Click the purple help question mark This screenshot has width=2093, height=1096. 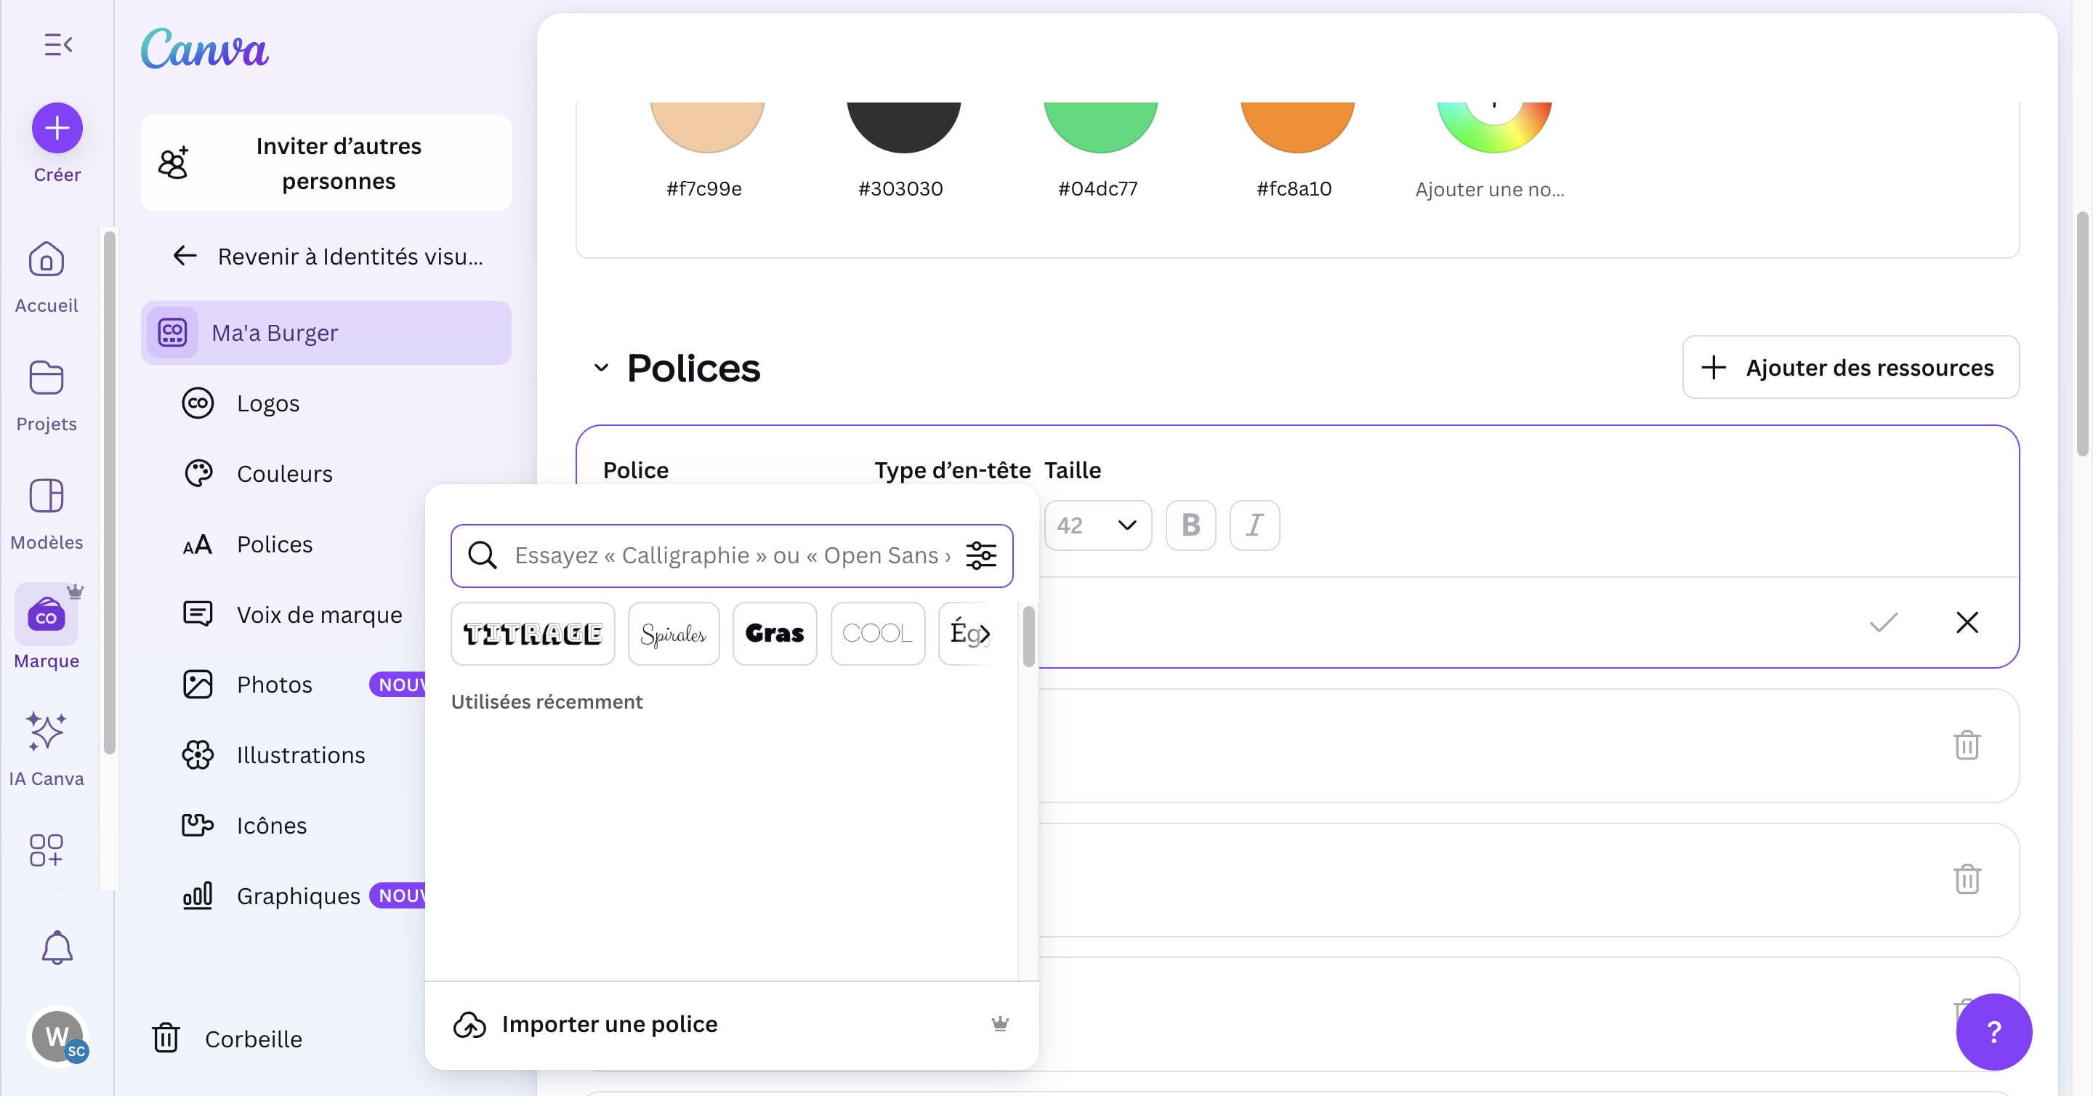1993,1032
